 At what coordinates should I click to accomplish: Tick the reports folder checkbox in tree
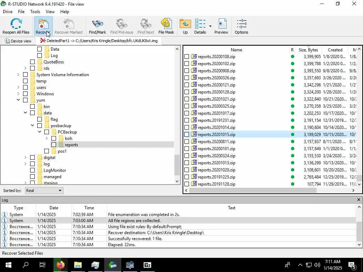pos(54,145)
